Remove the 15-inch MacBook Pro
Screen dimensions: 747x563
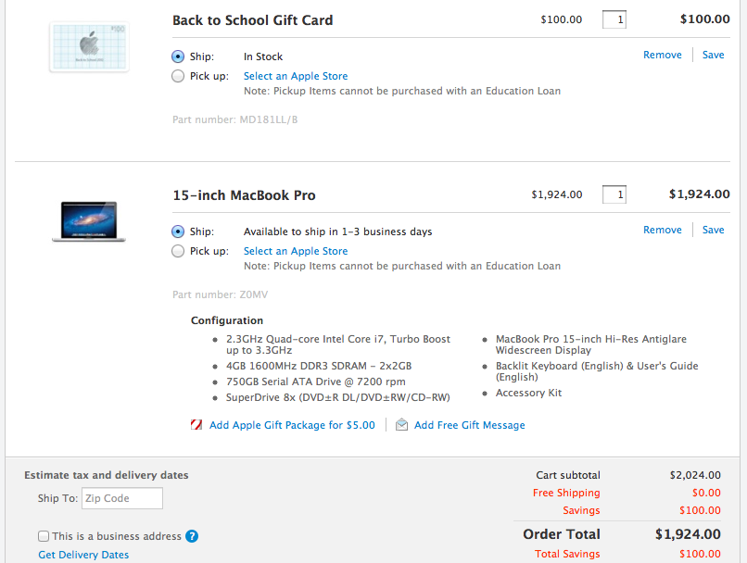663,230
